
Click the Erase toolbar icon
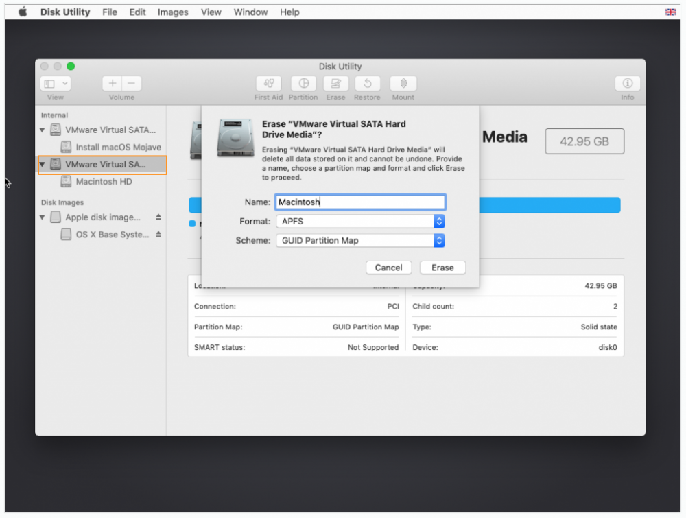point(335,83)
